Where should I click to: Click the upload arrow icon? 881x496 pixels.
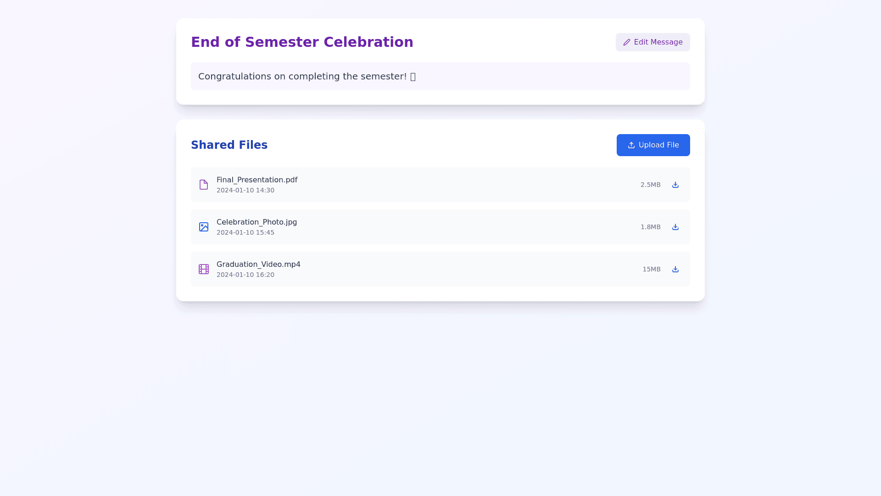pos(631,145)
